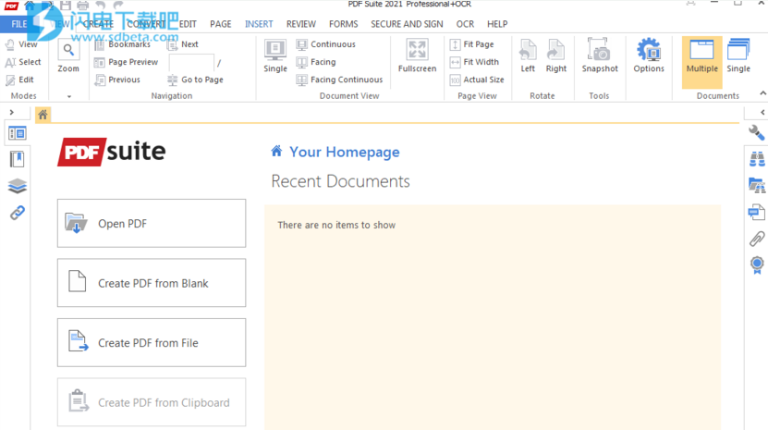
Task: Open the page thumbnails panel
Action: tap(18, 133)
